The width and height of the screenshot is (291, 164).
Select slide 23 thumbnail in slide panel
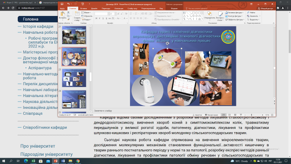tap(74, 78)
